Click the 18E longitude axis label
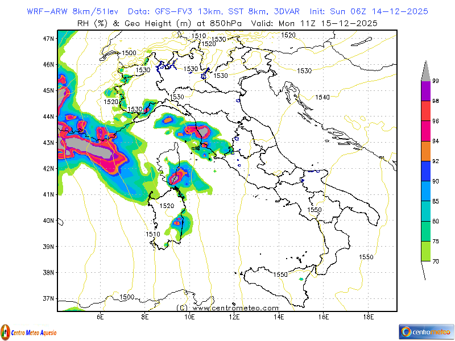Viewport: 455px width, 341px height. coord(368,317)
